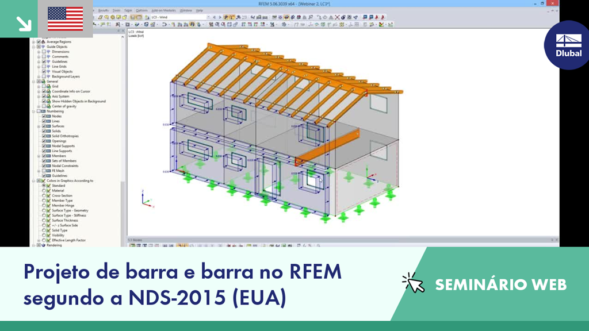Image resolution: width=589 pixels, height=331 pixels.
Task: Click the previous load case arrow
Action: [x=214, y=17]
